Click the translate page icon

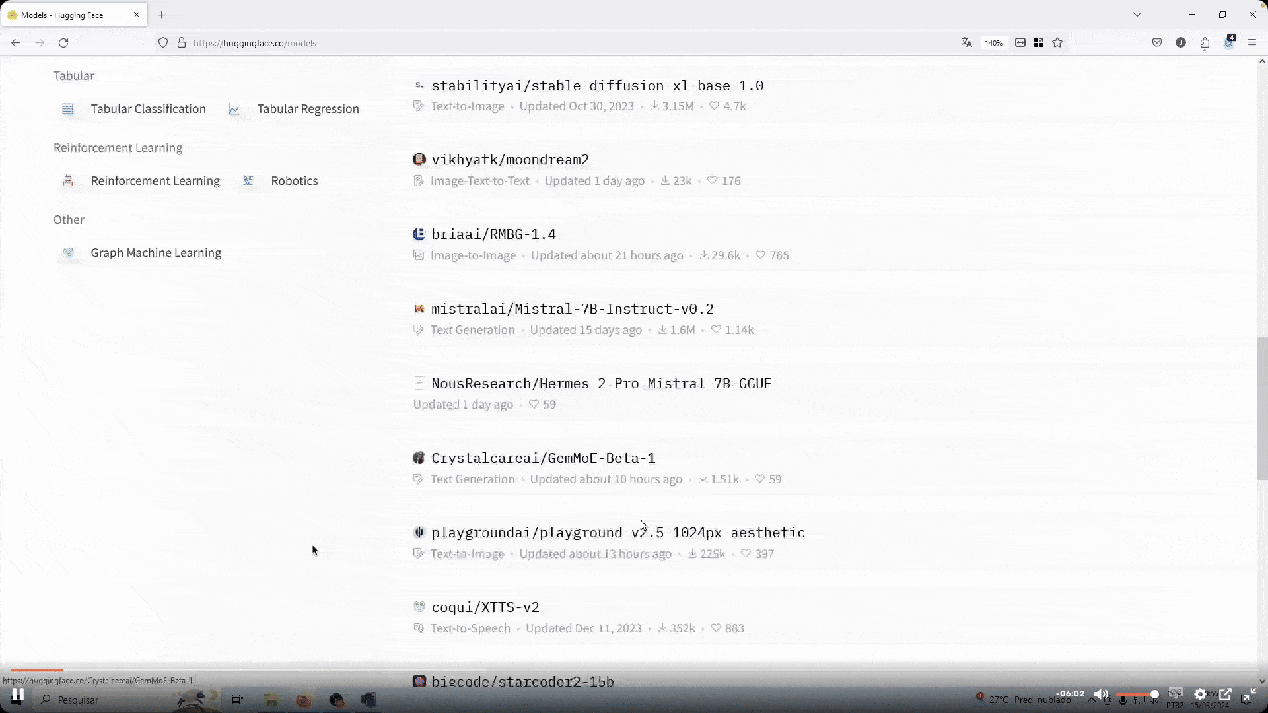tap(966, 43)
